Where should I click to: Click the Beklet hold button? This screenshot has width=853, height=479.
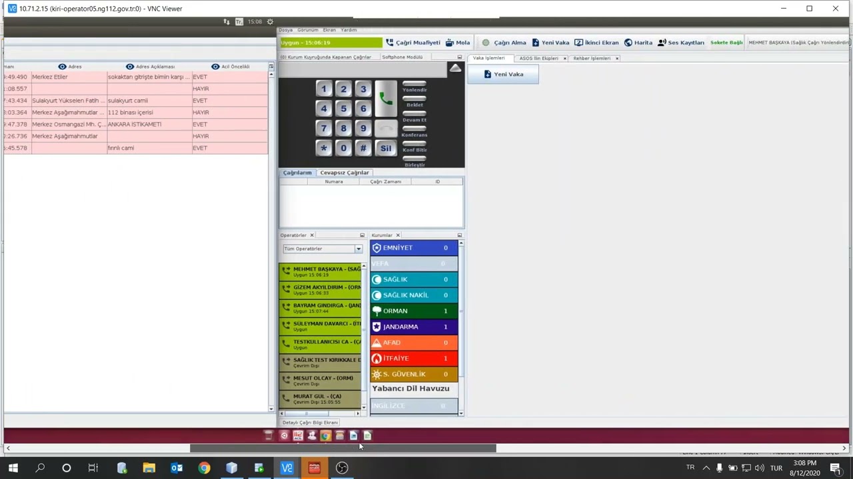(415, 102)
